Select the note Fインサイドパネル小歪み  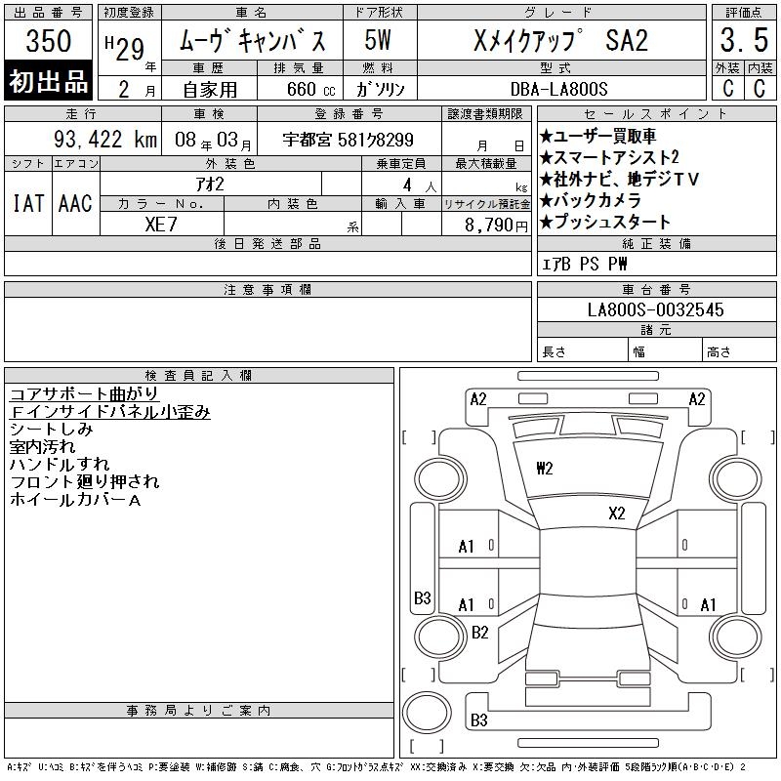pos(110,412)
